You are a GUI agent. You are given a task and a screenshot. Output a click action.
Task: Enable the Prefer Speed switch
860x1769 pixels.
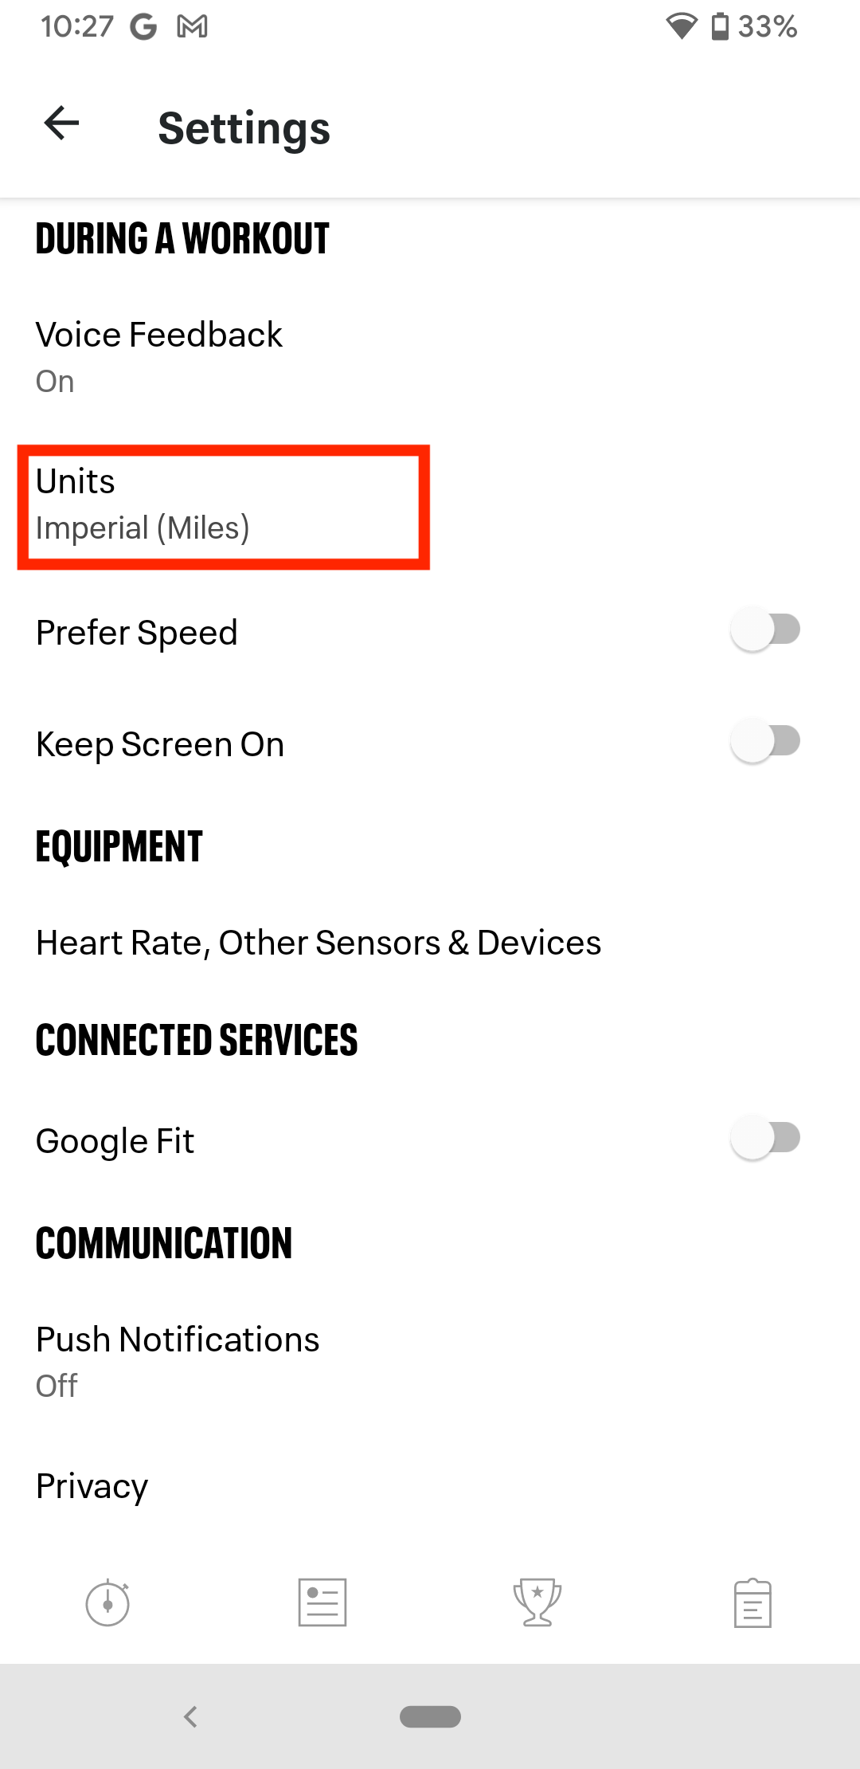pos(764,630)
